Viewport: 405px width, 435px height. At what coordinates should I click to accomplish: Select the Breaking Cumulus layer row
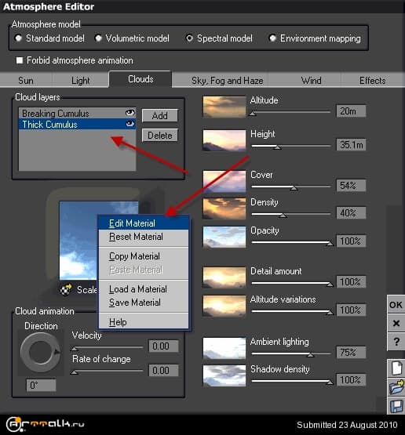click(77, 113)
